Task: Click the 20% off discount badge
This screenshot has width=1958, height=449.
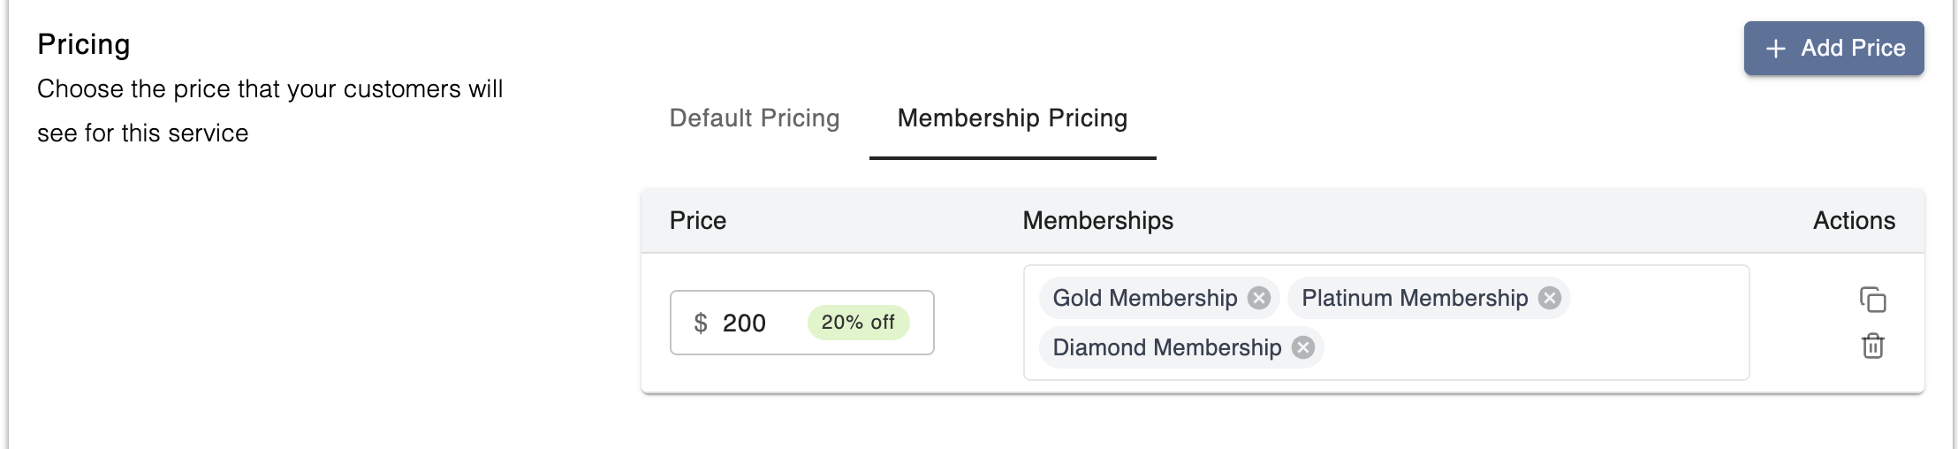Action: (x=858, y=323)
